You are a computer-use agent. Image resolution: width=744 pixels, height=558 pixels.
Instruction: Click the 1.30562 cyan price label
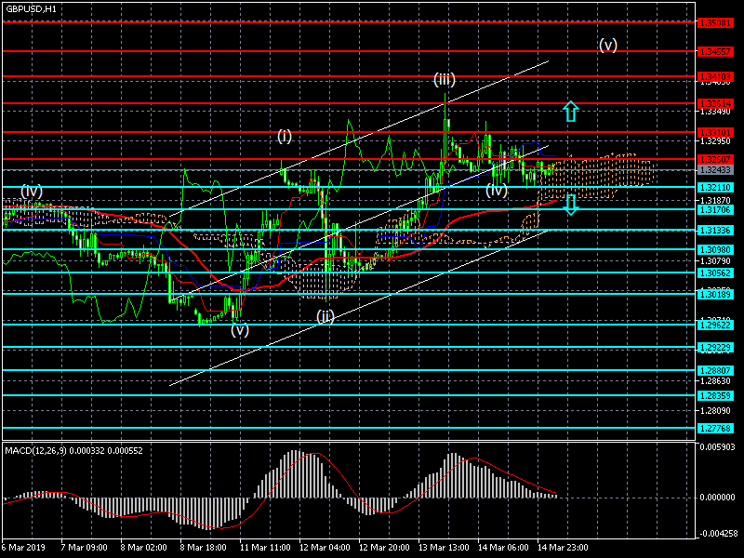click(715, 272)
